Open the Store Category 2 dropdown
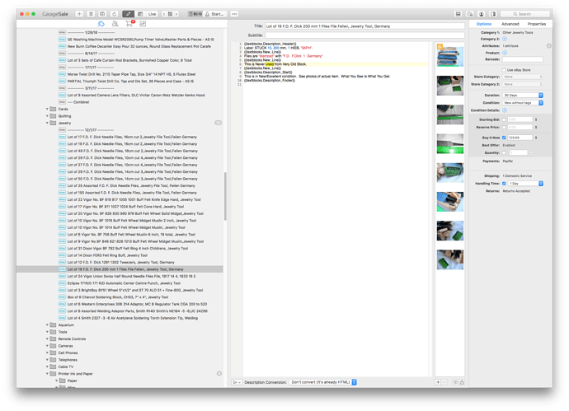Viewport: 569px width, 411px height. point(523,84)
